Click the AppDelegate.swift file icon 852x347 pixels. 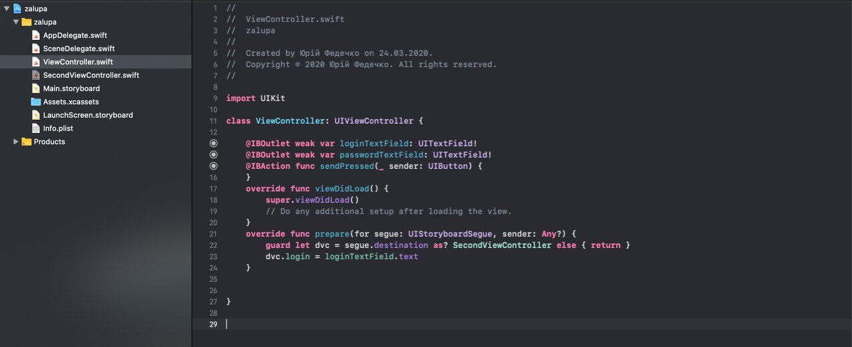point(36,35)
